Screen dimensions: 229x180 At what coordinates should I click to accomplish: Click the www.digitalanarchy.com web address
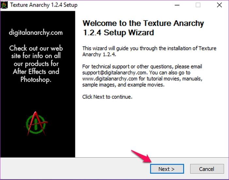tap(110, 79)
